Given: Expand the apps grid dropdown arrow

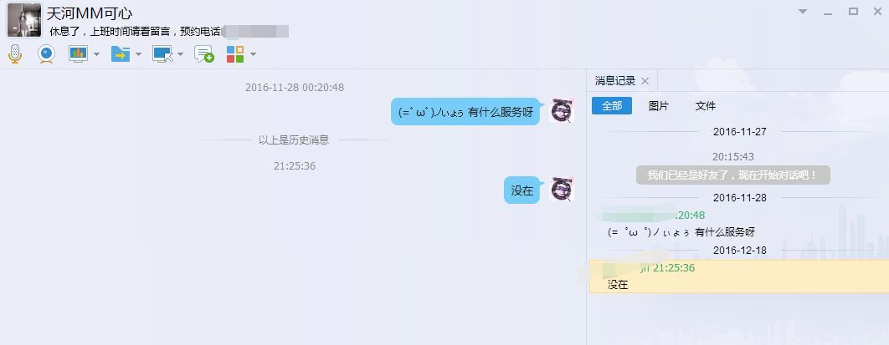Looking at the screenshot, I should tap(253, 54).
